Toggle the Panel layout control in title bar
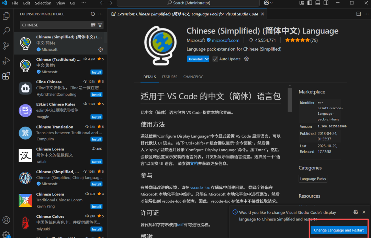This screenshot has height=238, width=371. pos(317,3)
